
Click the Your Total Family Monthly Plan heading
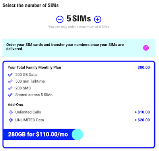(x=35, y=68)
